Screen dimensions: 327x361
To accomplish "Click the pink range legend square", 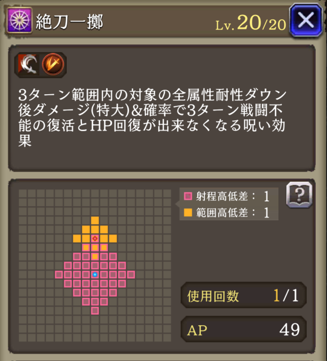I will (188, 196).
